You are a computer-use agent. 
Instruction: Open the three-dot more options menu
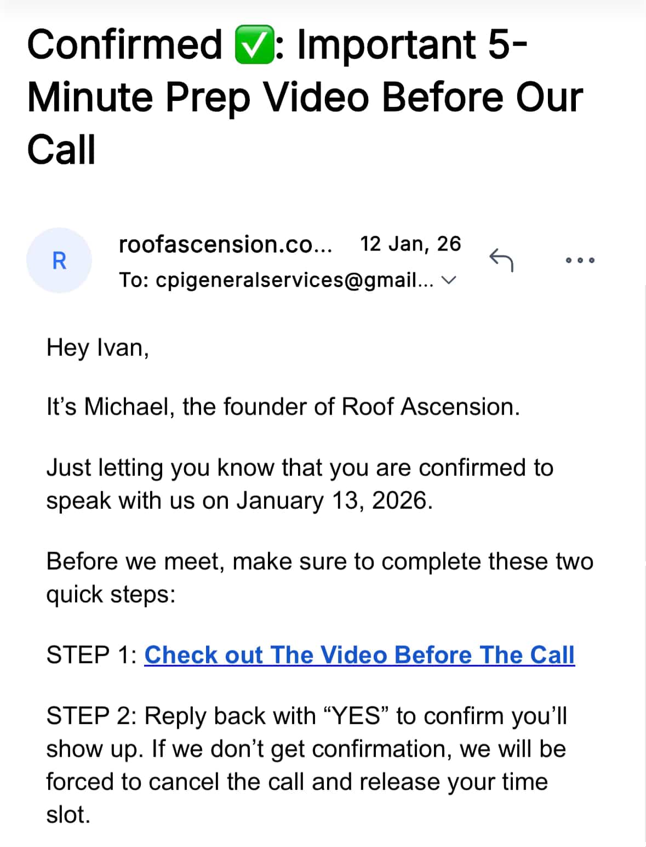(x=580, y=260)
